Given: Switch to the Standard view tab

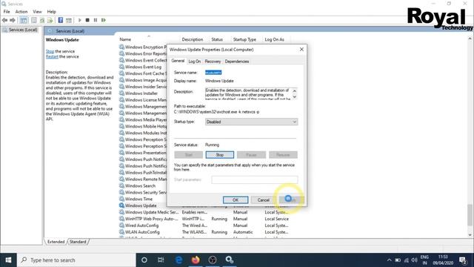Looking at the screenshot, I should click(x=78, y=242).
